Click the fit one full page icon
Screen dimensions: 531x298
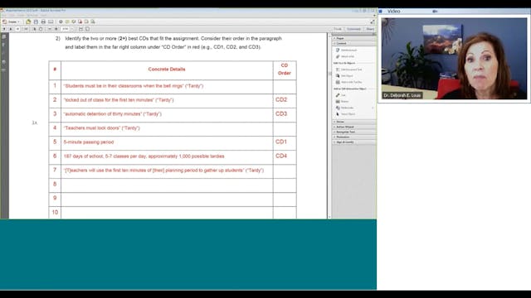(87, 29)
